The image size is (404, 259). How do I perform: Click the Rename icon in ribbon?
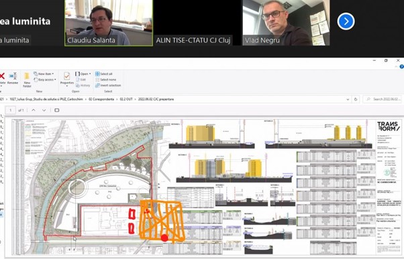[13, 78]
